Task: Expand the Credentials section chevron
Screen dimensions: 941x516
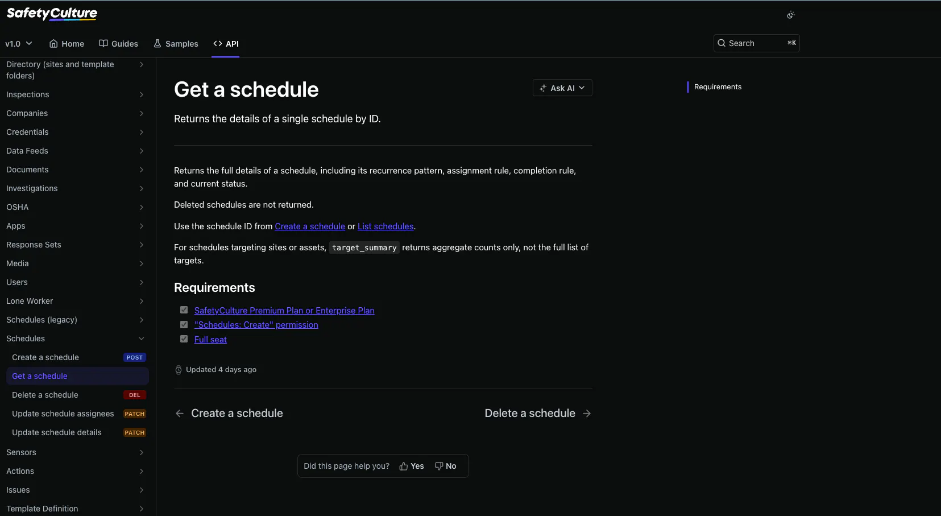Action: [142, 132]
